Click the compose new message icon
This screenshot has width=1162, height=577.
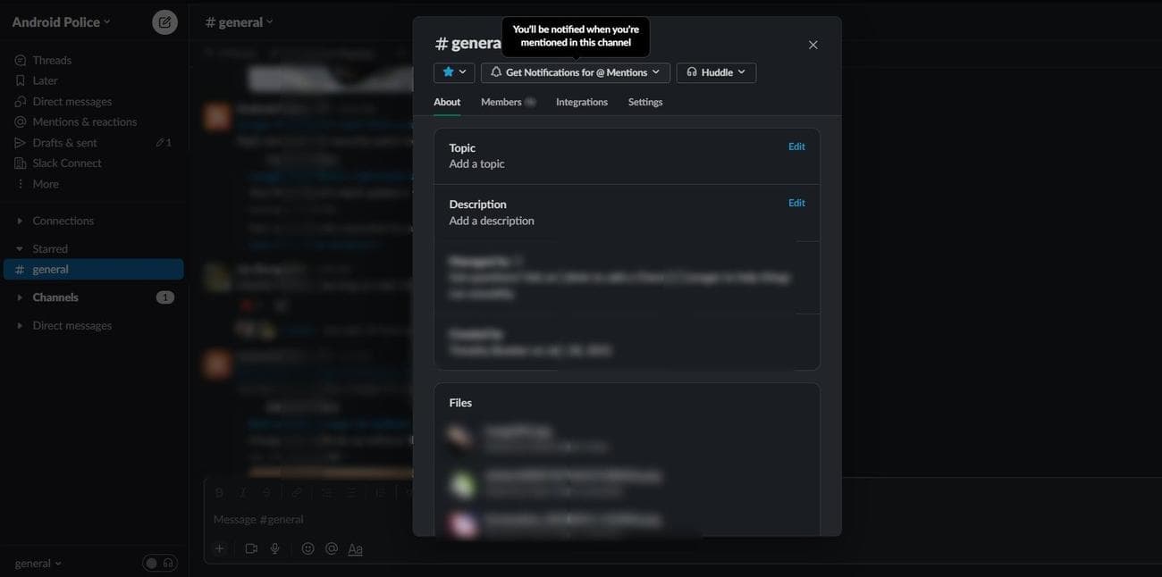[164, 22]
